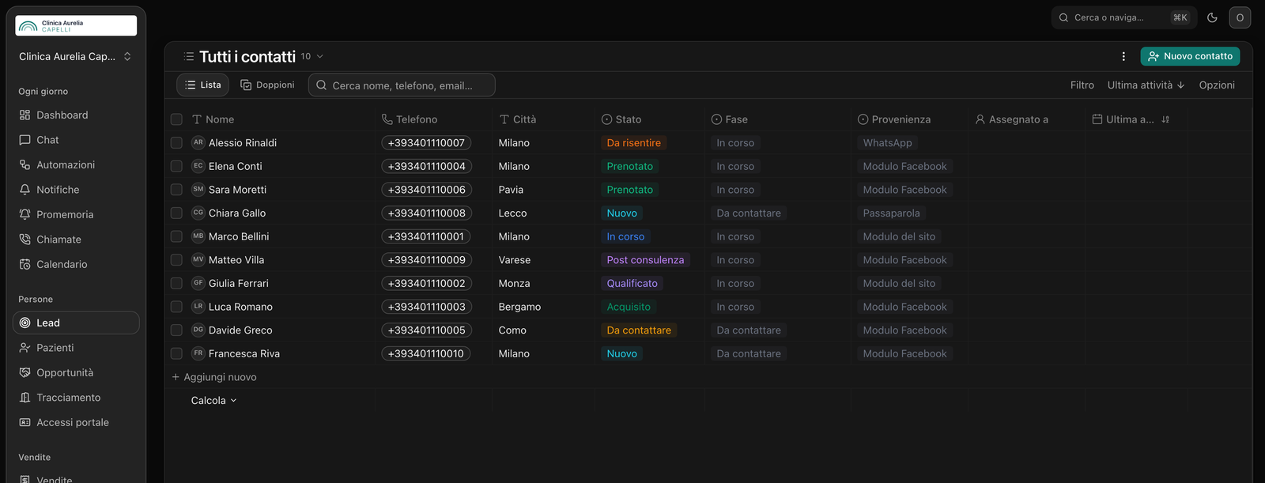Open Luca Romano Acquisito status

point(629,307)
